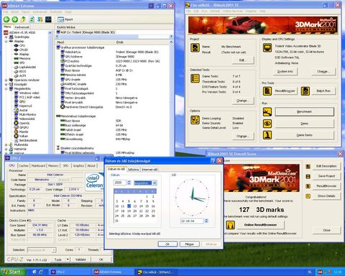Go back with AIDA64's green left arrow
Viewport: 345px width, 276px height.
point(6,19)
